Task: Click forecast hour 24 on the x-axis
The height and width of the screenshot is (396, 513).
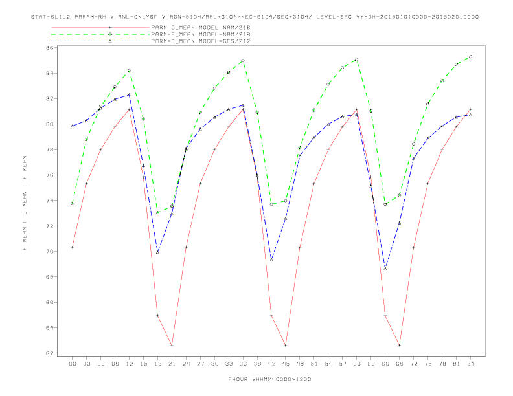Action: pyautogui.click(x=186, y=364)
